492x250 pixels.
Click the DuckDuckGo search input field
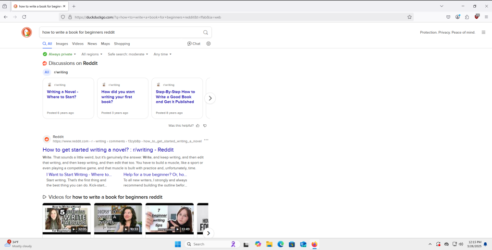click(122, 32)
